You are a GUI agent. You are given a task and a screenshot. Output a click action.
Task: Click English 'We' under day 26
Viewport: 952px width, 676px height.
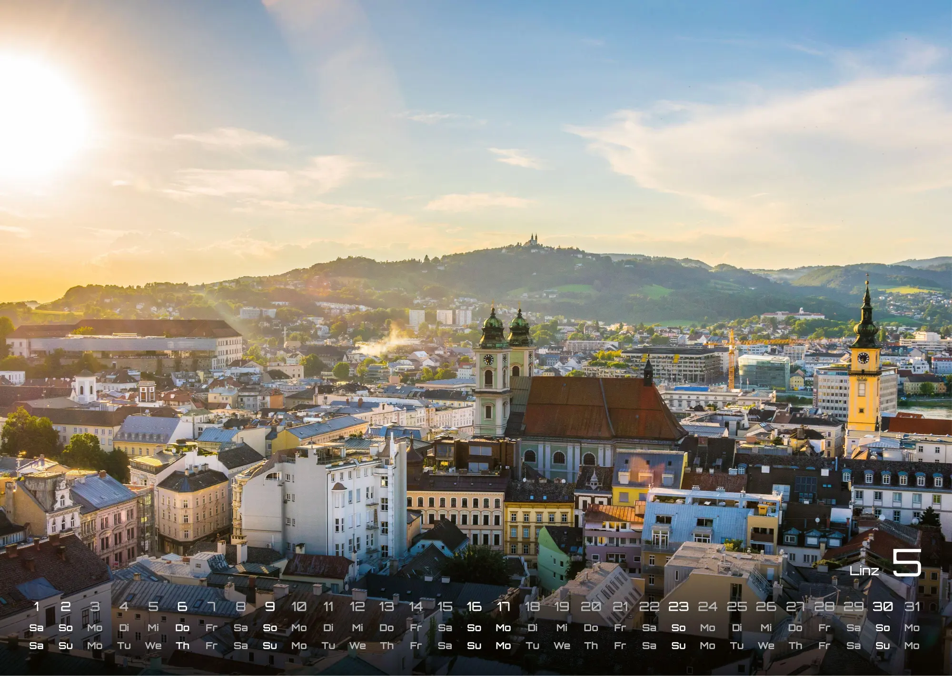point(766,646)
